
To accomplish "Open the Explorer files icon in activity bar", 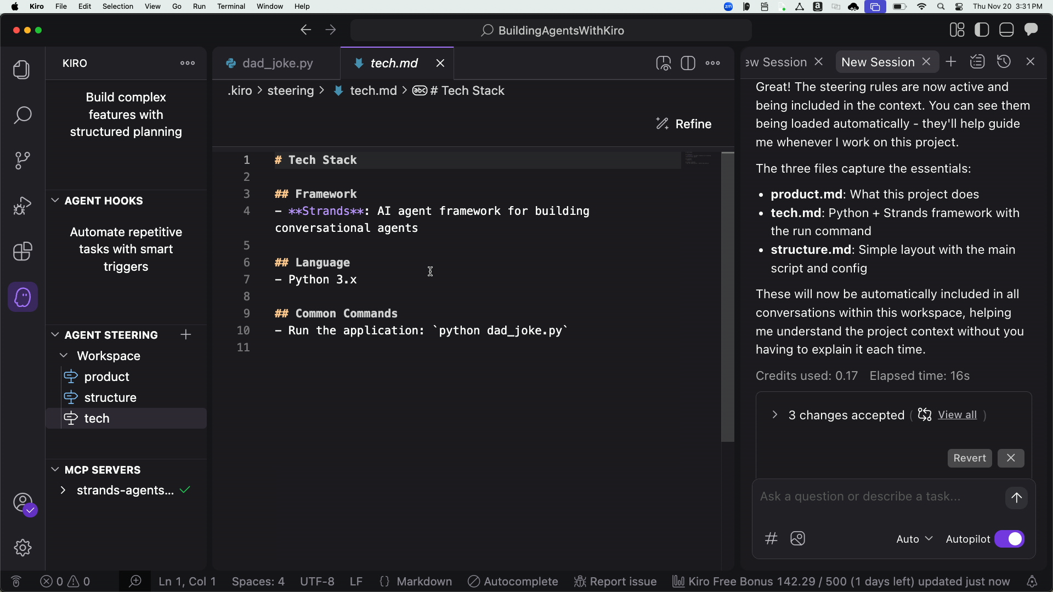I will coord(22,70).
